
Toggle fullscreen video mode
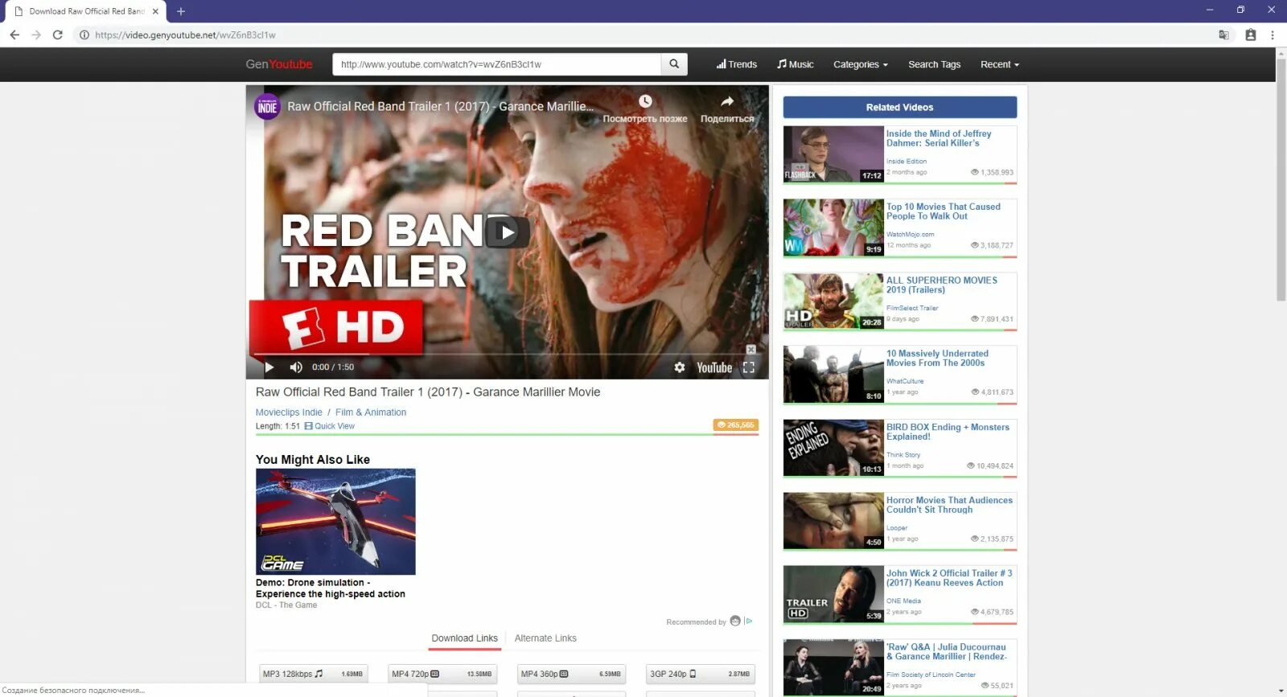(749, 367)
